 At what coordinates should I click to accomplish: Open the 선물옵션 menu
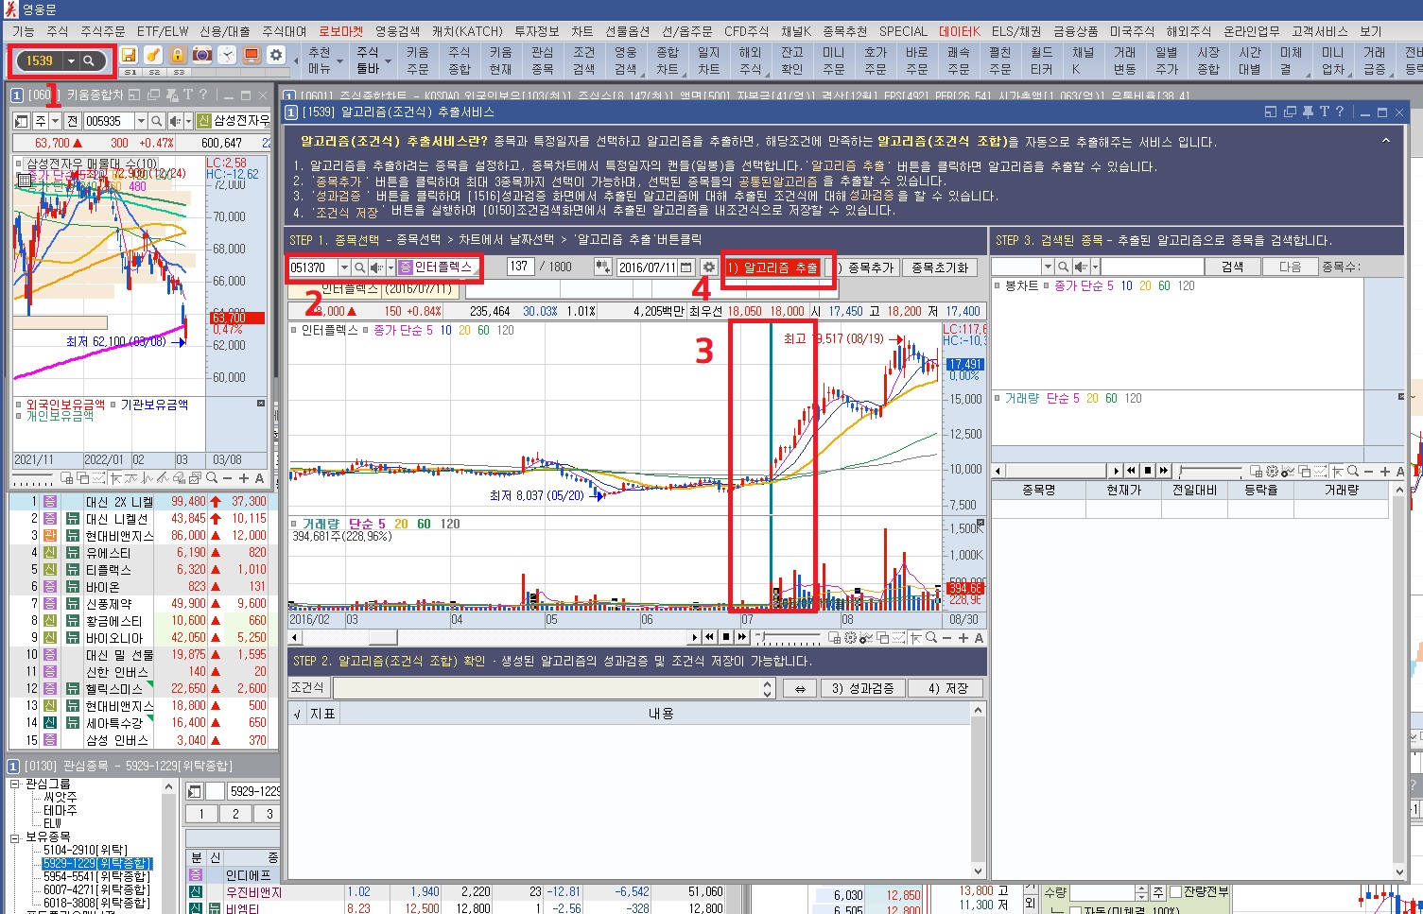(627, 31)
